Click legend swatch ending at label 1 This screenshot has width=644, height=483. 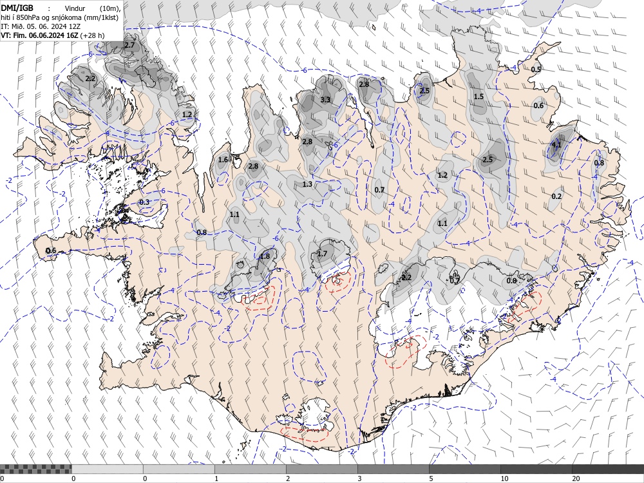(179, 469)
